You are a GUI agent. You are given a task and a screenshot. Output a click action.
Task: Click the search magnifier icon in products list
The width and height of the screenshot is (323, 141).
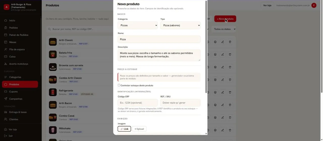pos(50,29)
